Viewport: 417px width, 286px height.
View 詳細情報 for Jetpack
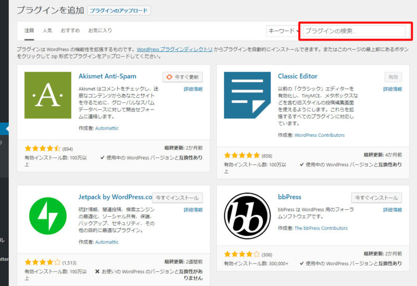193,210
